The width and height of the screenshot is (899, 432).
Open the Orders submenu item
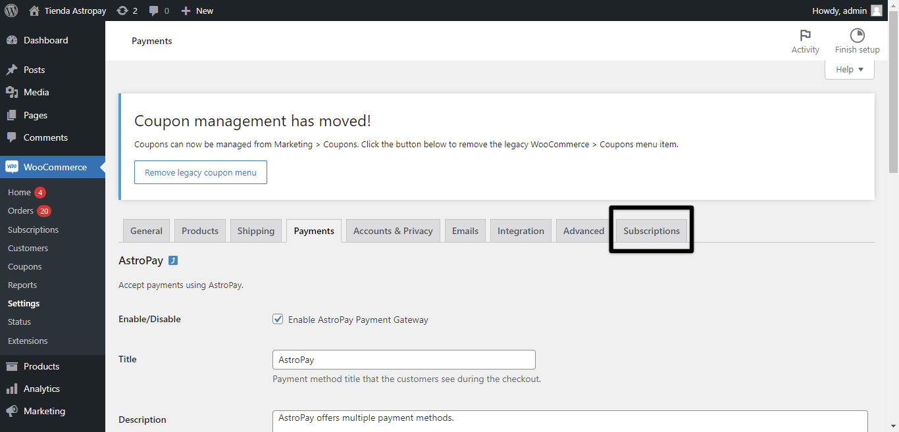[x=20, y=211]
